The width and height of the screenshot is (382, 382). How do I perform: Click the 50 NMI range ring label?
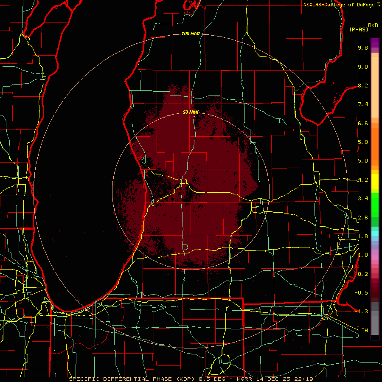[x=191, y=112]
